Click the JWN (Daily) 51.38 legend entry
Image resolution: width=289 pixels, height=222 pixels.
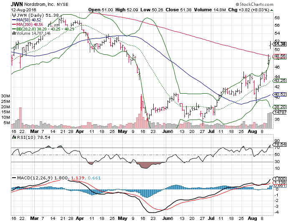click(x=38, y=15)
